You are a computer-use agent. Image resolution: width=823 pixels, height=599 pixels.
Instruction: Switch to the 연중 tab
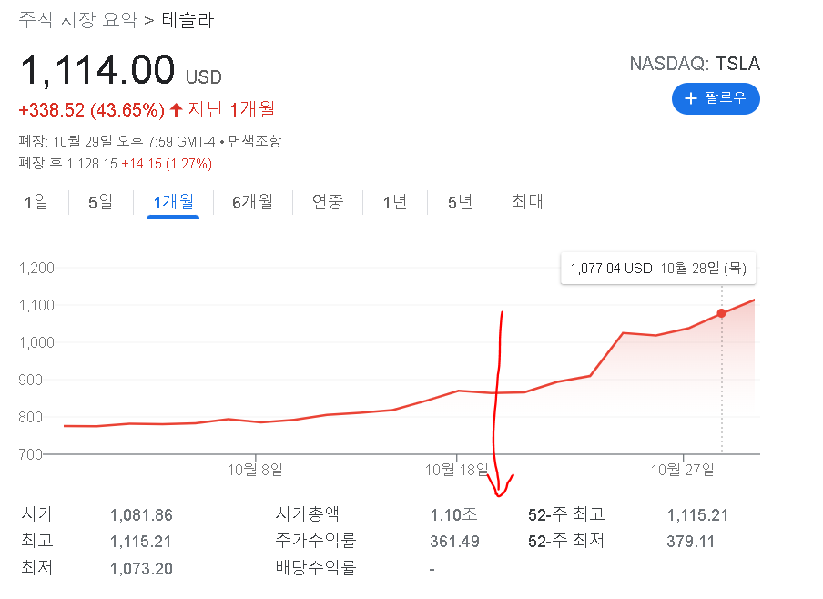point(328,202)
